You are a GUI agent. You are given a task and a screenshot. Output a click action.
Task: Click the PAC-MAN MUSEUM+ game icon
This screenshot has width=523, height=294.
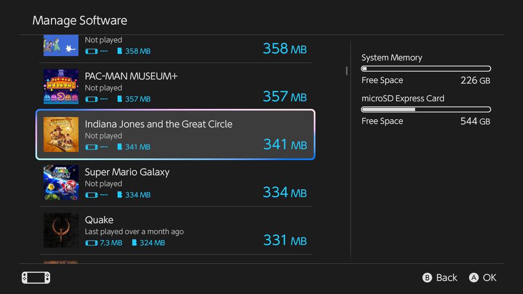[61, 87]
